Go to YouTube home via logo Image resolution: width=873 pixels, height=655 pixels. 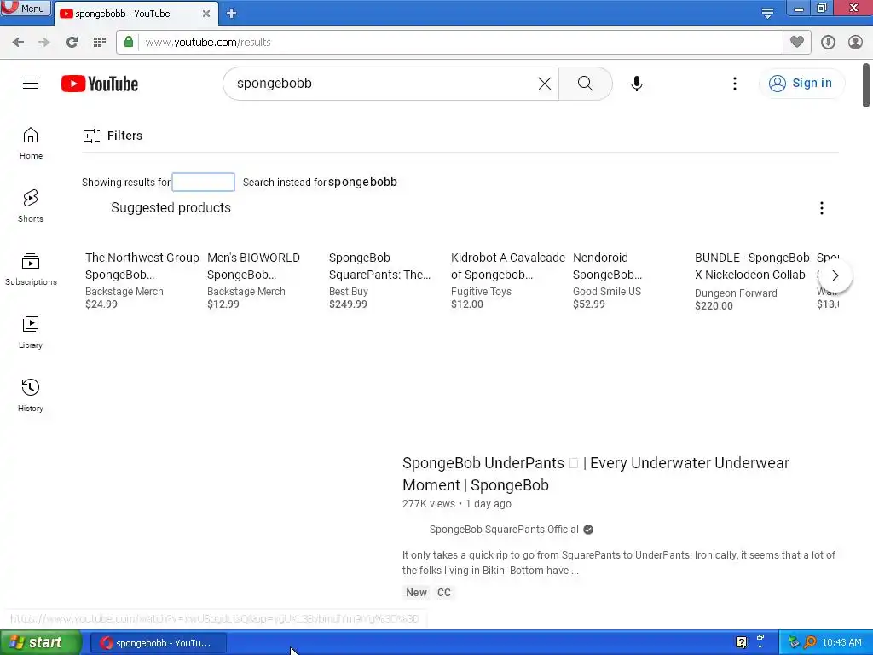(x=100, y=84)
